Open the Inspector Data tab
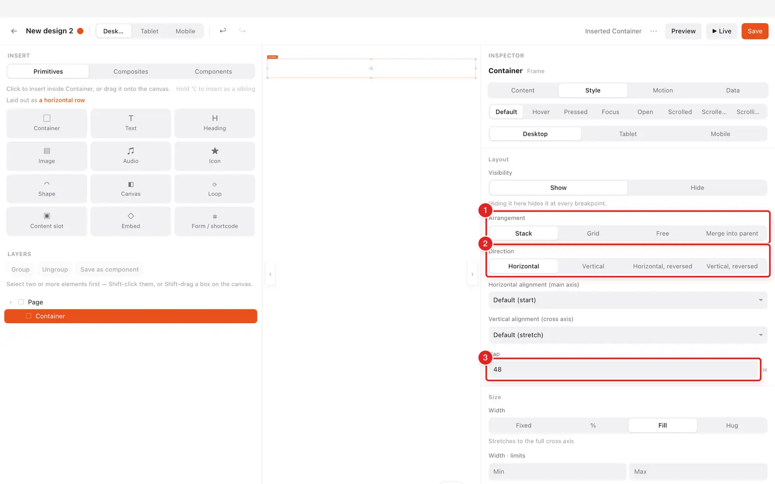 pyautogui.click(x=732, y=91)
